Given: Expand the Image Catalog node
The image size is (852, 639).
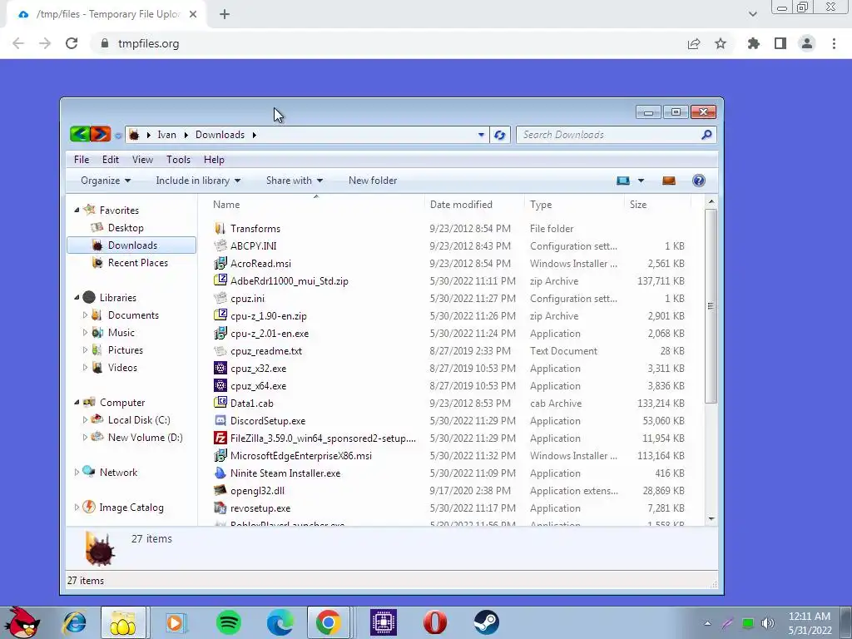Looking at the screenshot, I should coord(77,507).
